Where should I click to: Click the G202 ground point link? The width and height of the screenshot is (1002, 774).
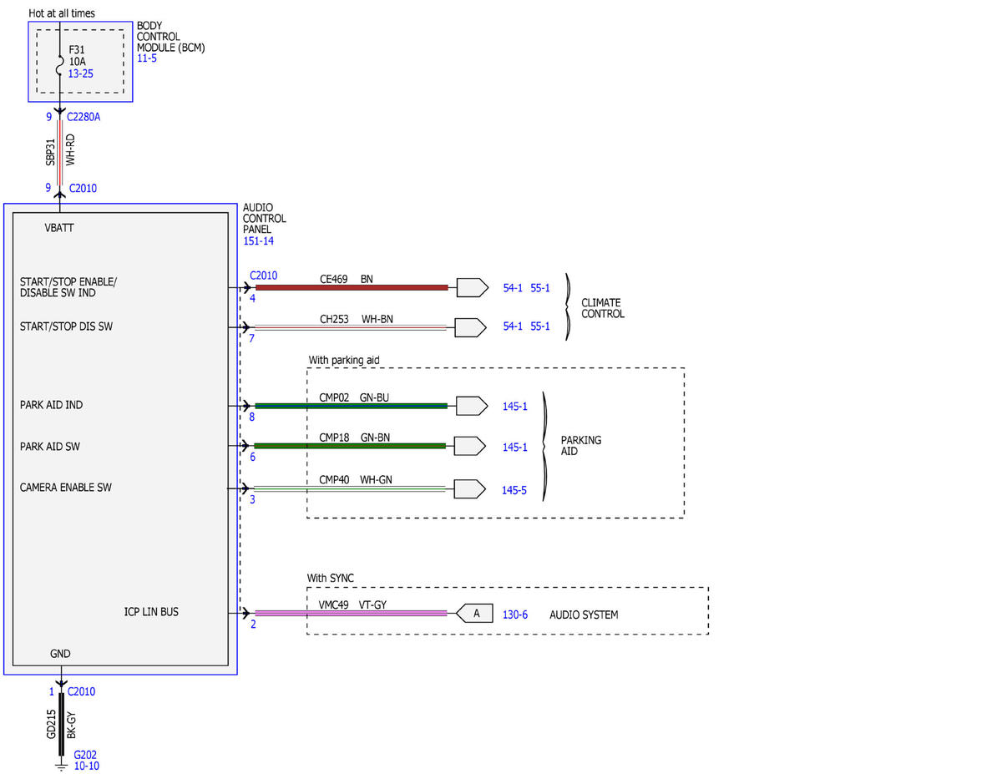pos(86,754)
